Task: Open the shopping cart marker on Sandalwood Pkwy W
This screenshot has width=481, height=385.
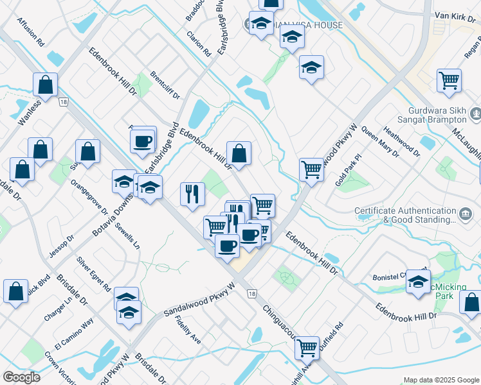Action: click(x=311, y=170)
